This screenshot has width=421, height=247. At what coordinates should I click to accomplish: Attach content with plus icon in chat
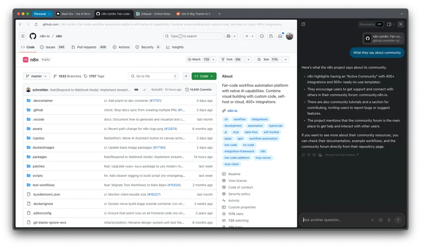[373, 220]
